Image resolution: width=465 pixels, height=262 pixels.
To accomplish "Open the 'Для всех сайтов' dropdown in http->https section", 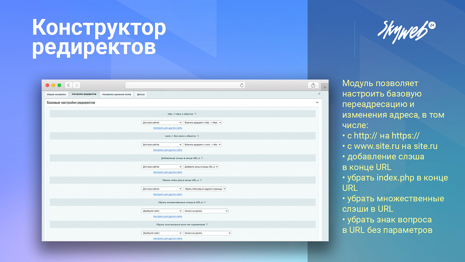I will pos(162,122).
